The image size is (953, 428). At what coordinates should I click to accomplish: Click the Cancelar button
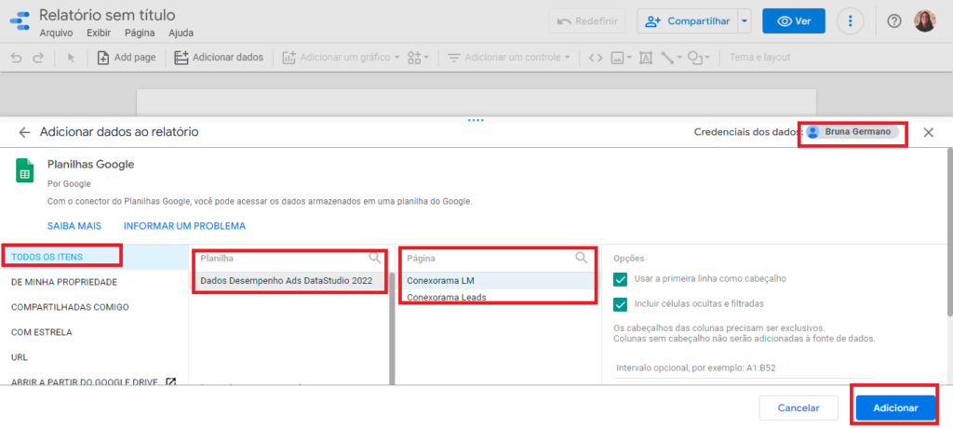[799, 408]
